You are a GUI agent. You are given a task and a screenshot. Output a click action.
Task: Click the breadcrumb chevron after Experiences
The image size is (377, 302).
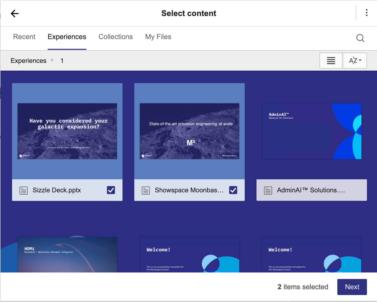click(52, 61)
